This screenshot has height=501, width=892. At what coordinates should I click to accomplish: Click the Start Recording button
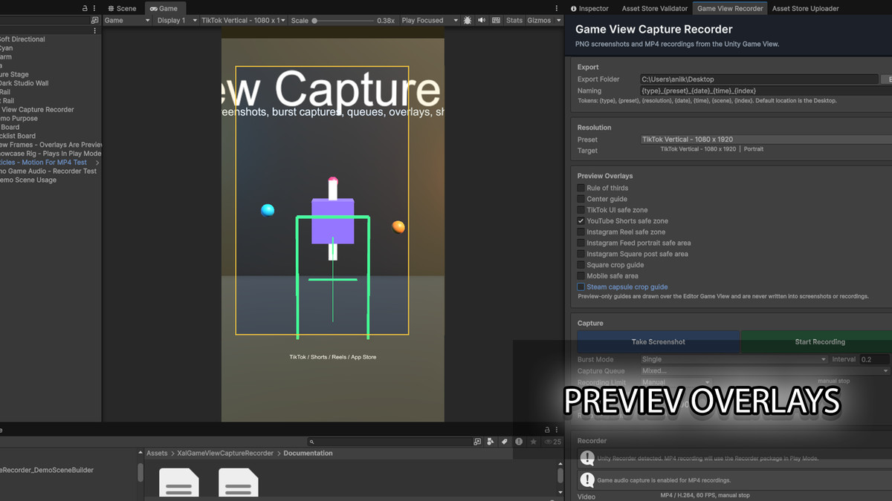pyautogui.click(x=818, y=342)
